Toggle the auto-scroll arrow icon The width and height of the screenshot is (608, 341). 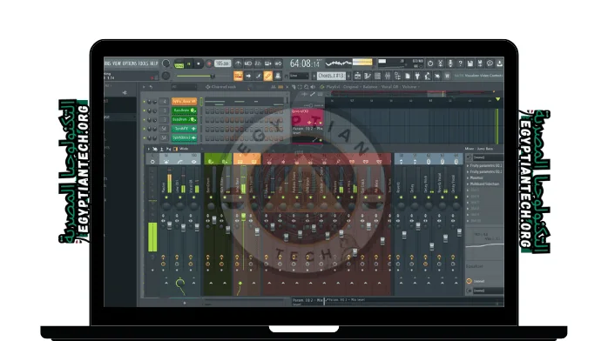(248, 76)
